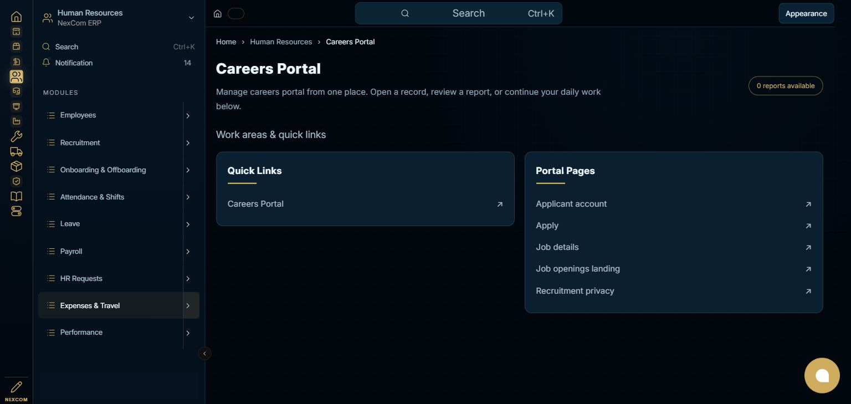
Task: Select the open book icon
Action: (x=17, y=196)
